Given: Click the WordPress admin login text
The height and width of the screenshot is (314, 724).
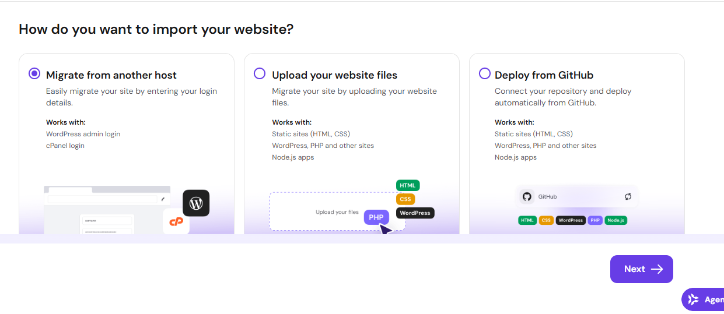Looking at the screenshot, I should click(x=83, y=134).
